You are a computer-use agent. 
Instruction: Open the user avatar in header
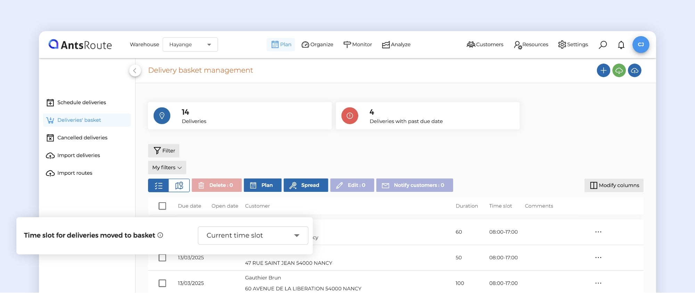click(640, 45)
